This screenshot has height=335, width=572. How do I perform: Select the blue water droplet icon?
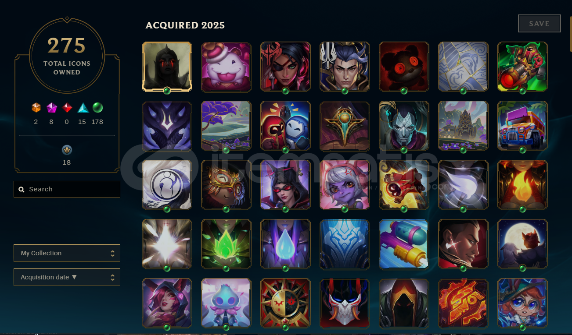[285, 244]
